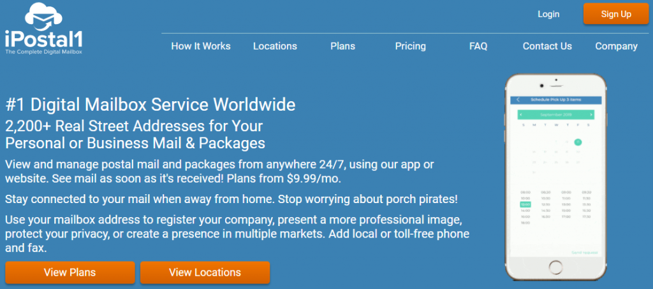653x289 pixels.
Task: Select the Plans menu item
Action: coord(342,46)
